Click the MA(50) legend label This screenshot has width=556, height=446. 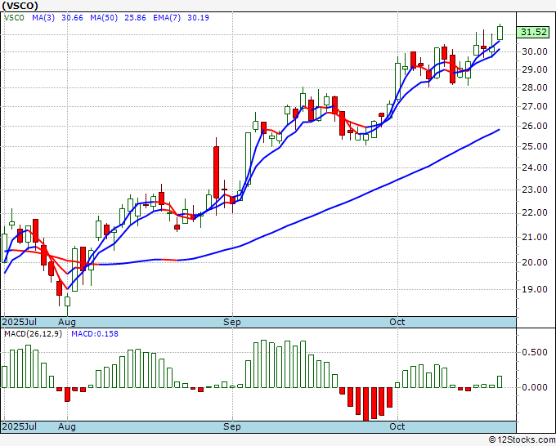click(x=104, y=17)
